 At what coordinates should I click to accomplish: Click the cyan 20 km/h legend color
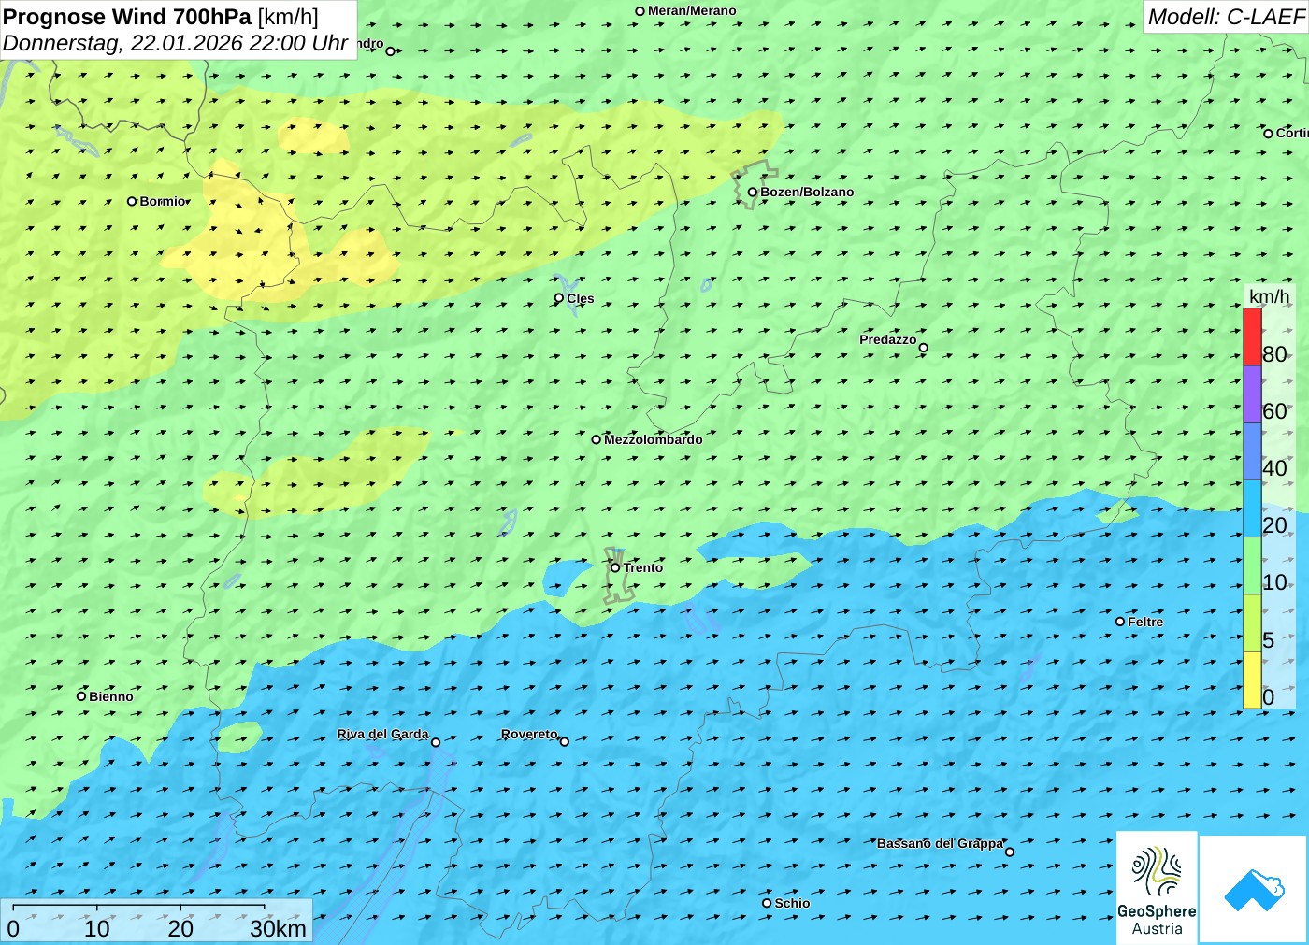pyautogui.click(x=1252, y=508)
